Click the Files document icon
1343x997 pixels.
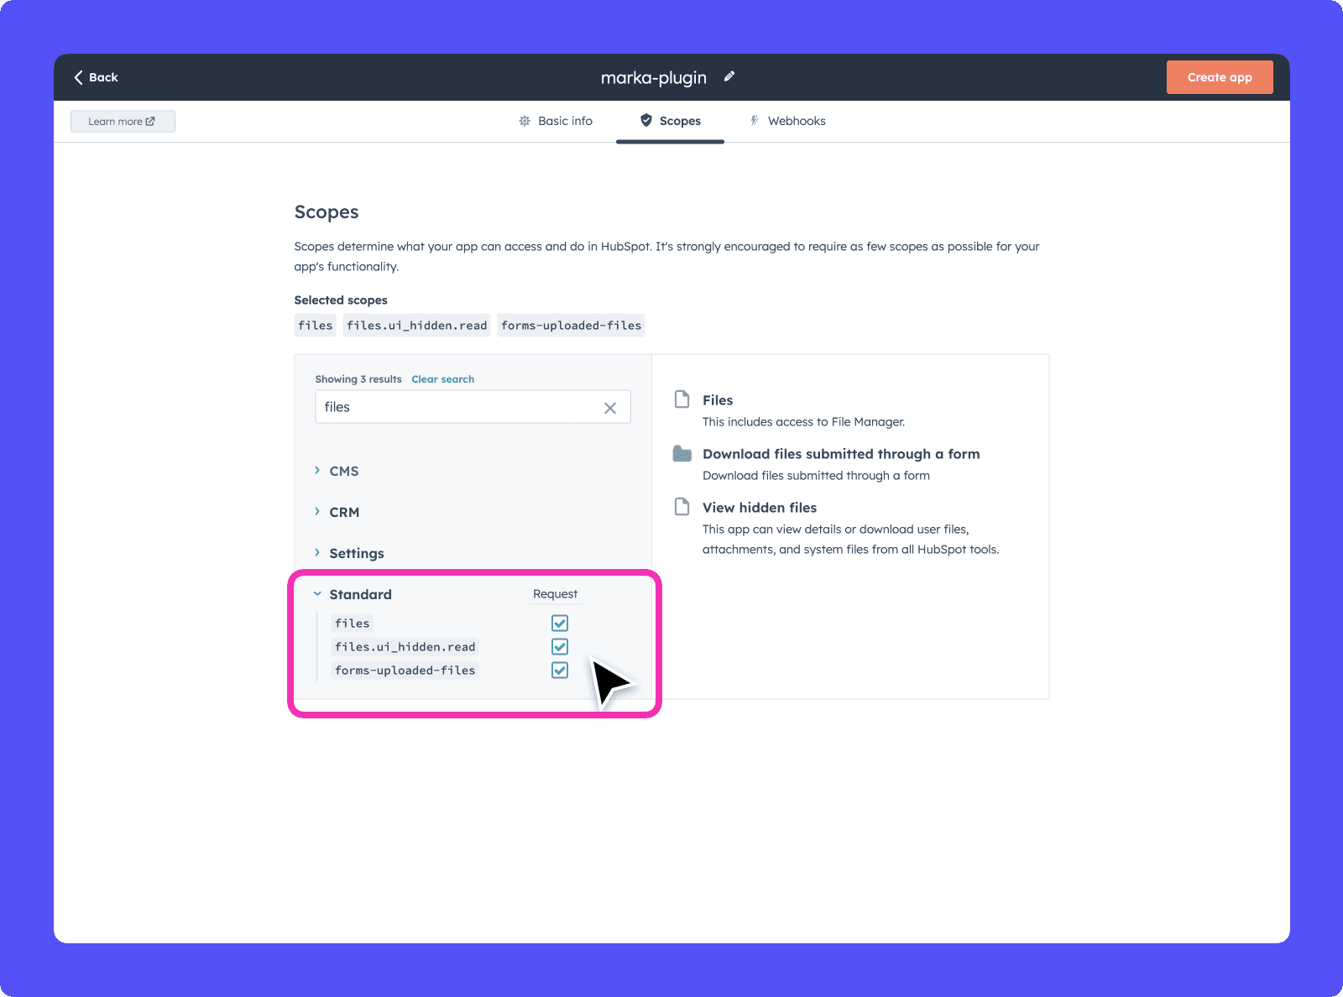coord(682,399)
